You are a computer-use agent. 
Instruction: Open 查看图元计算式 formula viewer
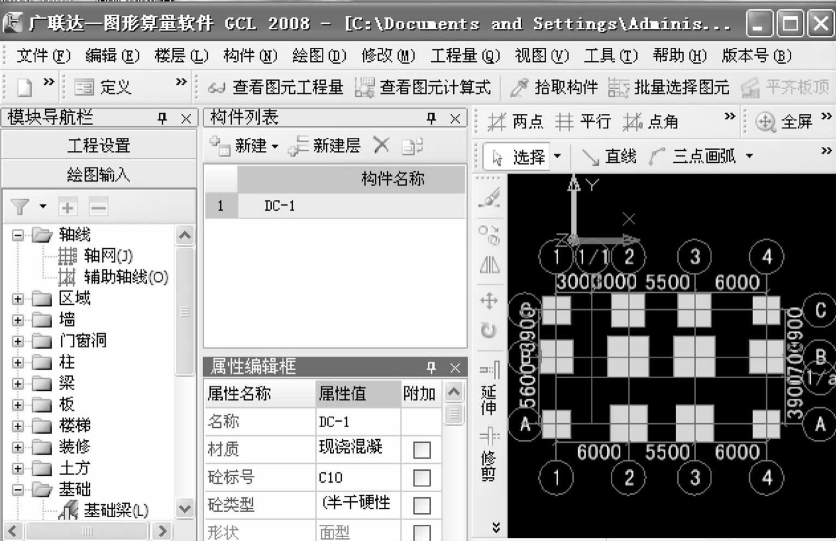pyautogui.click(x=423, y=87)
